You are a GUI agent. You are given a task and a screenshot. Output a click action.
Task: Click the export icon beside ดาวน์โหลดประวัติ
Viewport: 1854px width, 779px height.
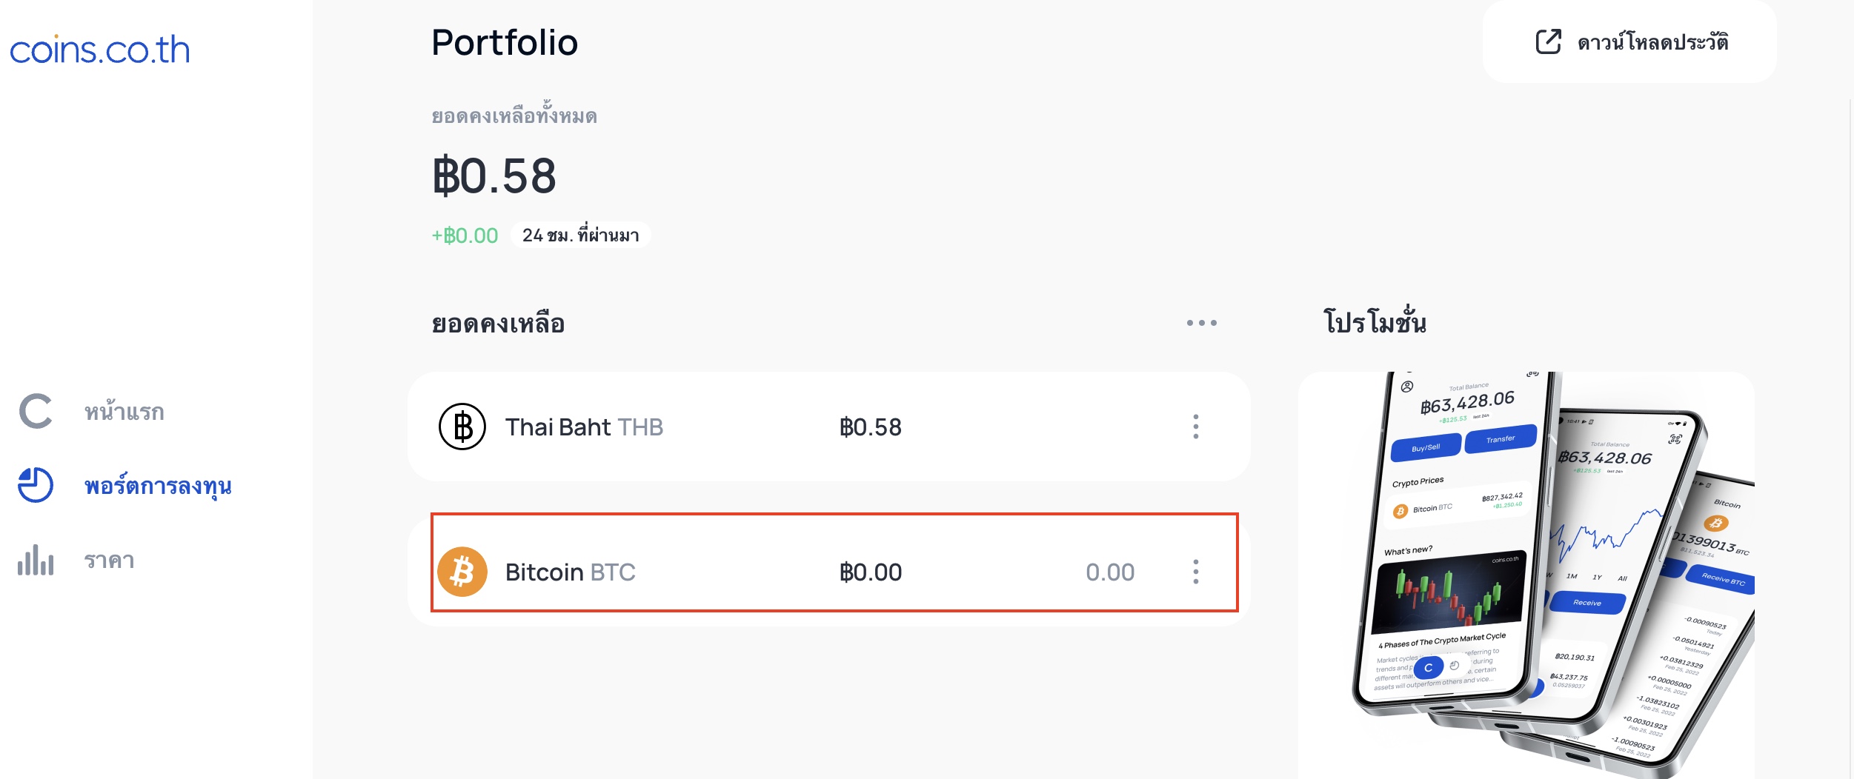[1548, 42]
